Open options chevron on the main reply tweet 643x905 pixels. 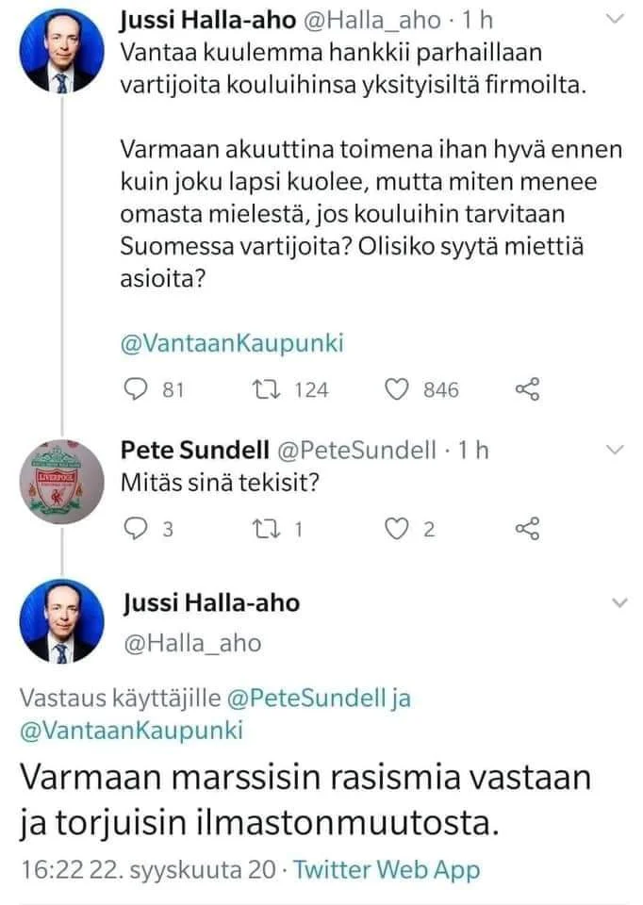tap(619, 601)
